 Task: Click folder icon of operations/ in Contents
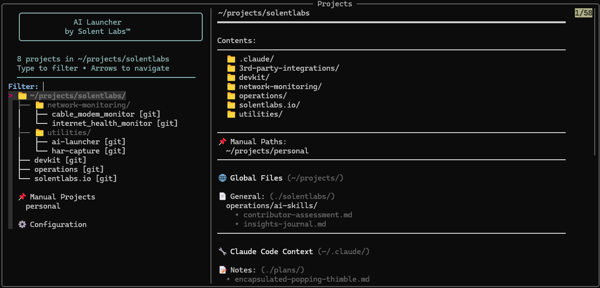(x=231, y=96)
